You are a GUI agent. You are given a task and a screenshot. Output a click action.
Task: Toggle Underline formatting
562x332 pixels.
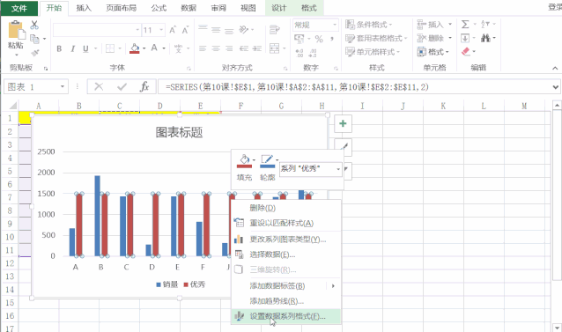[85, 48]
